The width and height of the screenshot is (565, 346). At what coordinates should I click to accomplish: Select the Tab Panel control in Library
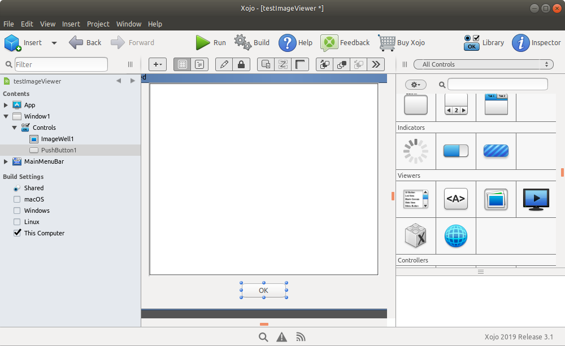coord(496,104)
